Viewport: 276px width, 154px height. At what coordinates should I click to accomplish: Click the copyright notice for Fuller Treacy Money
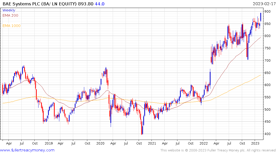218,150
